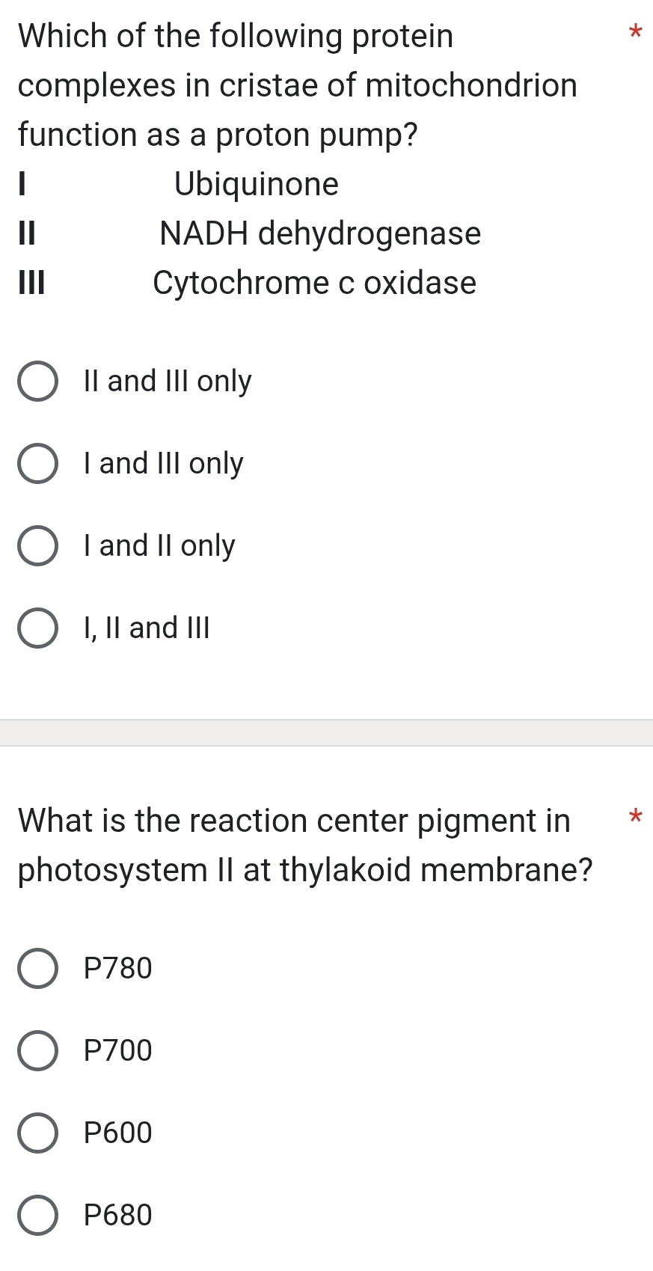Select the P600 option
Image resolution: width=653 pixels, height=1271 pixels.
click(x=117, y=1133)
